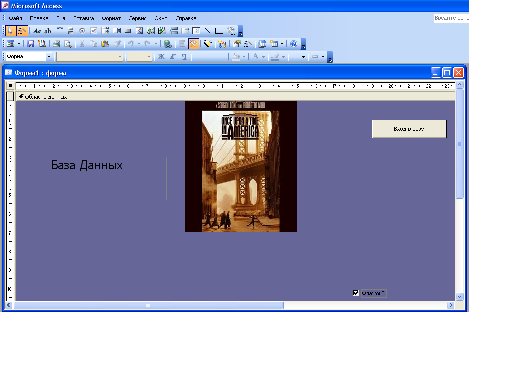Center-align the text
Screen dimensions: 508x381
pos(210,57)
